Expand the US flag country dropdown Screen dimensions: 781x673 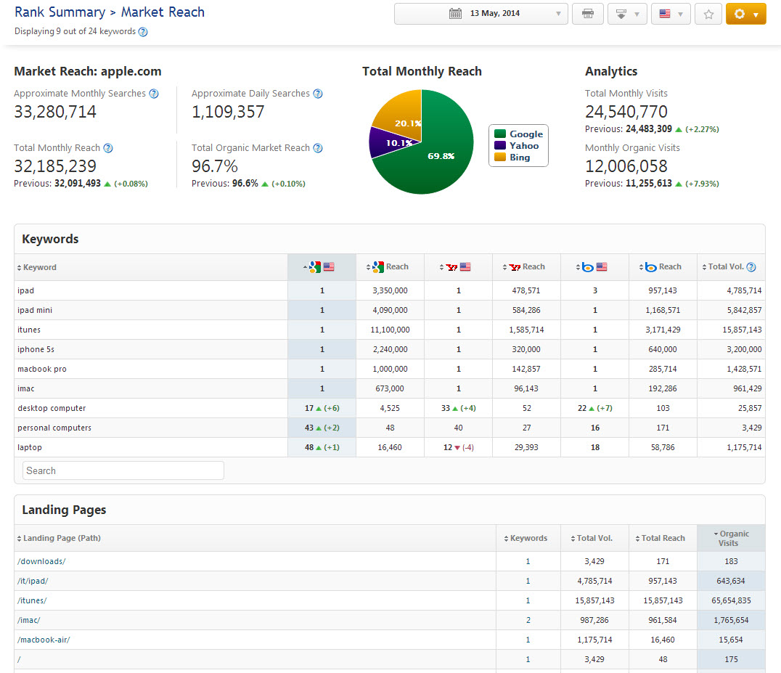pos(670,14)
